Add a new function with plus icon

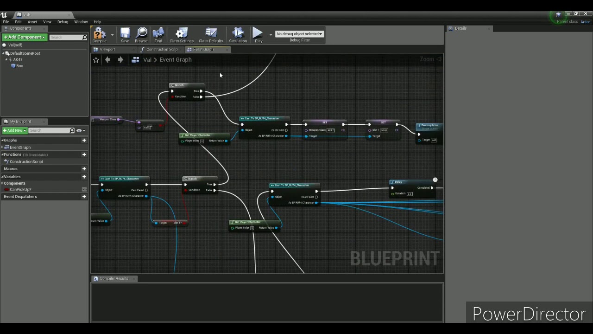pyautogui.click(x=84, y=154)
